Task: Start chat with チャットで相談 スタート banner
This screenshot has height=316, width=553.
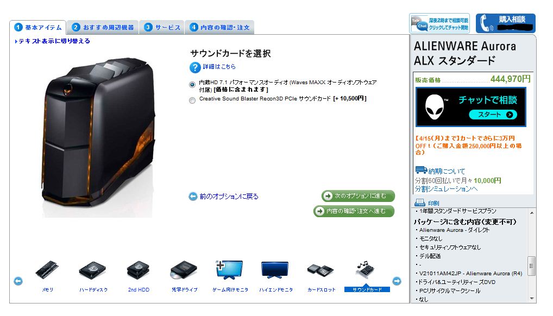Action: click(471, 107)
